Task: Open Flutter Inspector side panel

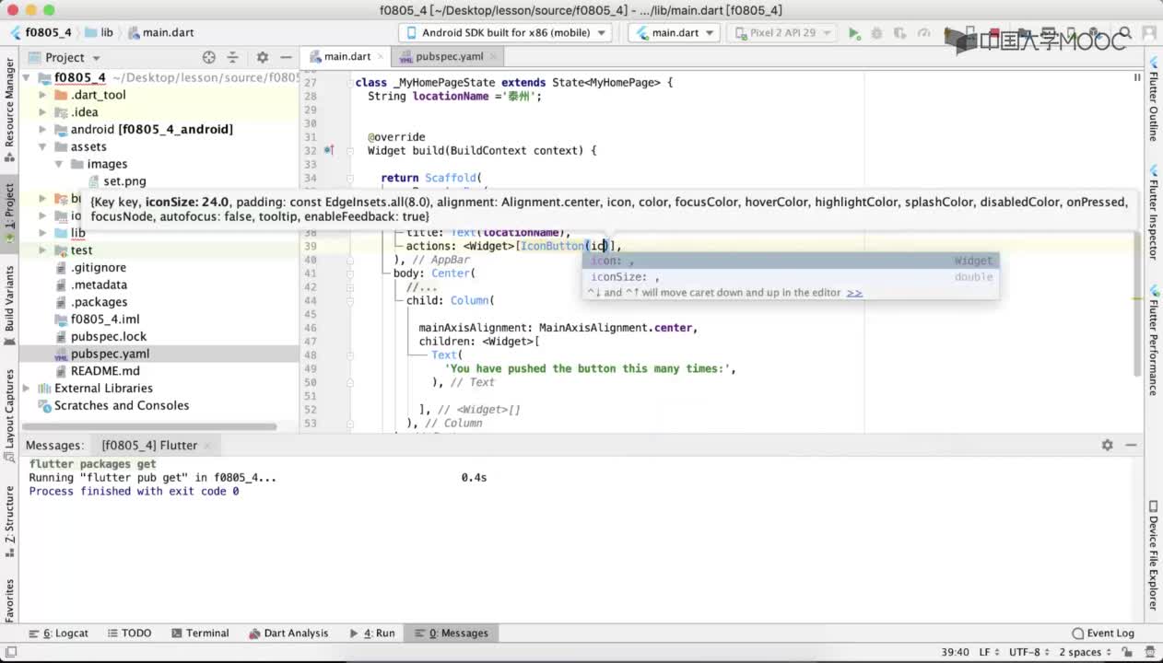Action: (x=1153, y=214)
